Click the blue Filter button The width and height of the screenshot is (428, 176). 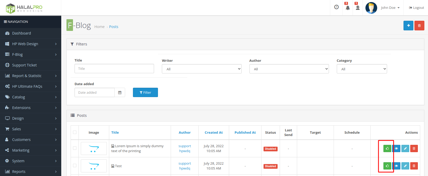(x=145, y=92)
